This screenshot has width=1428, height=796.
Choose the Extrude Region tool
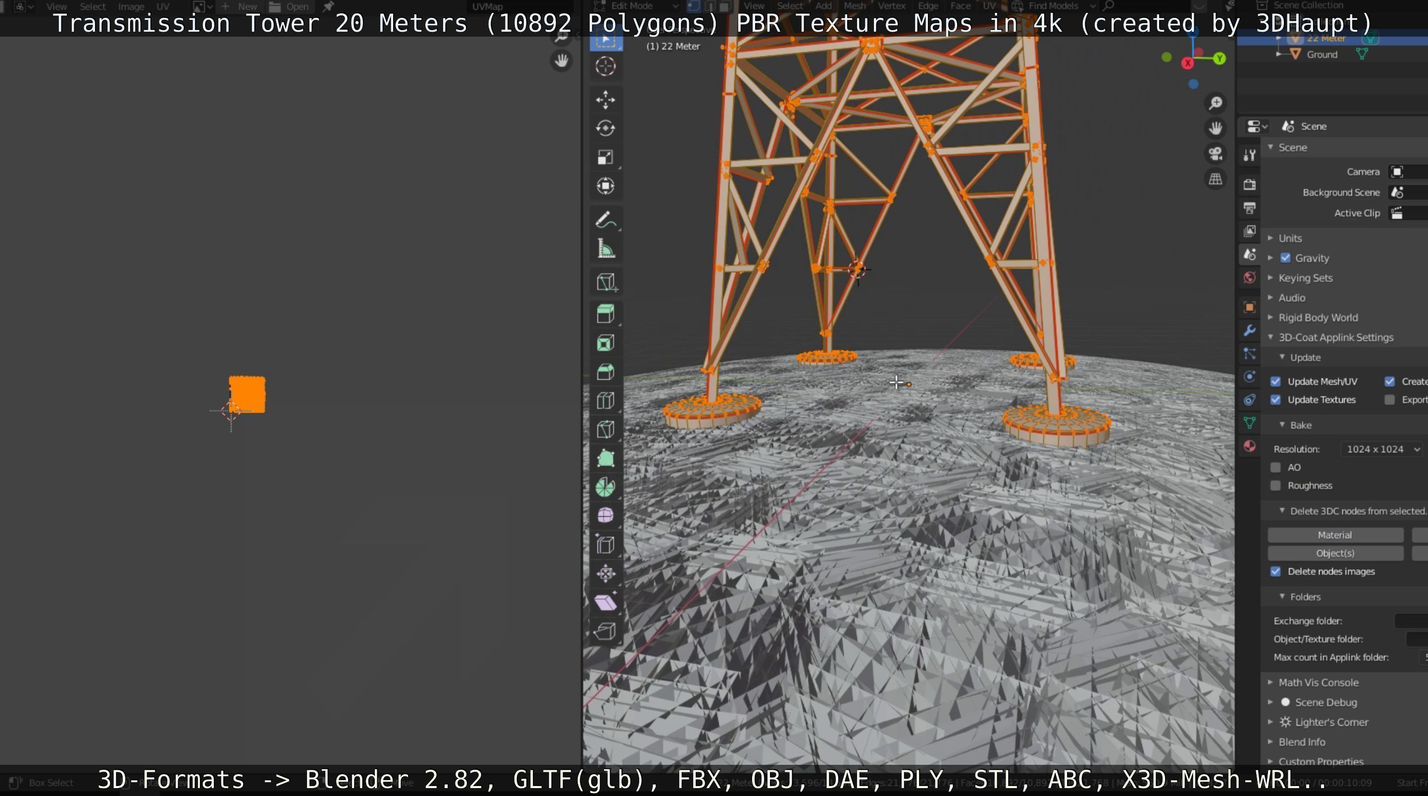606,314
